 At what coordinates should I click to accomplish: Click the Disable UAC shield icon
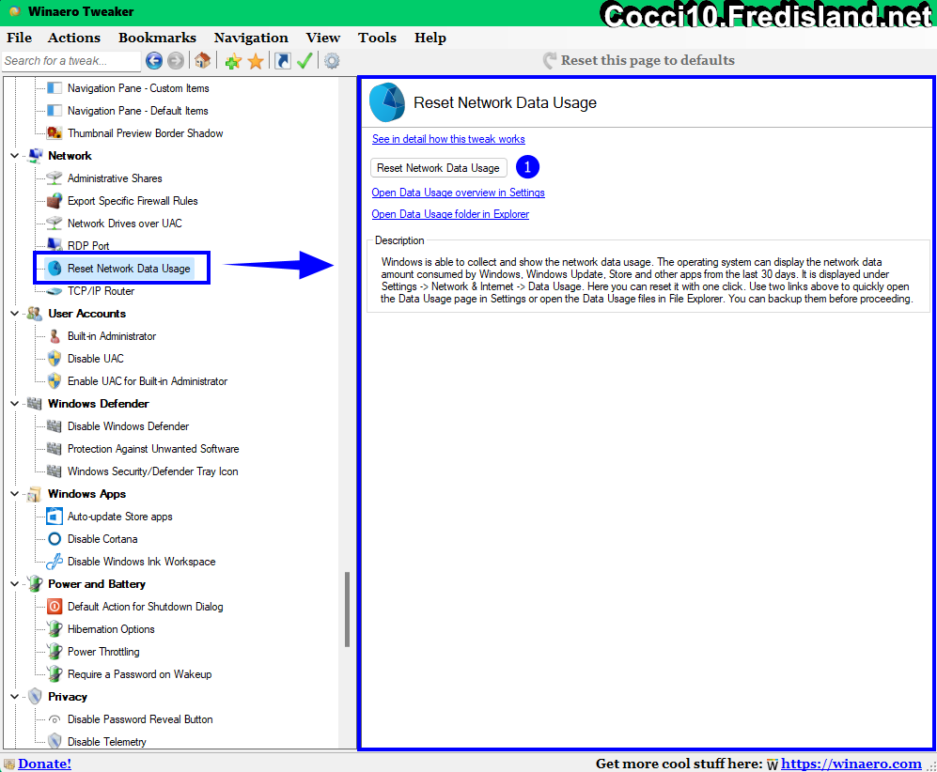pyautogui.click(x=55, y=358)
